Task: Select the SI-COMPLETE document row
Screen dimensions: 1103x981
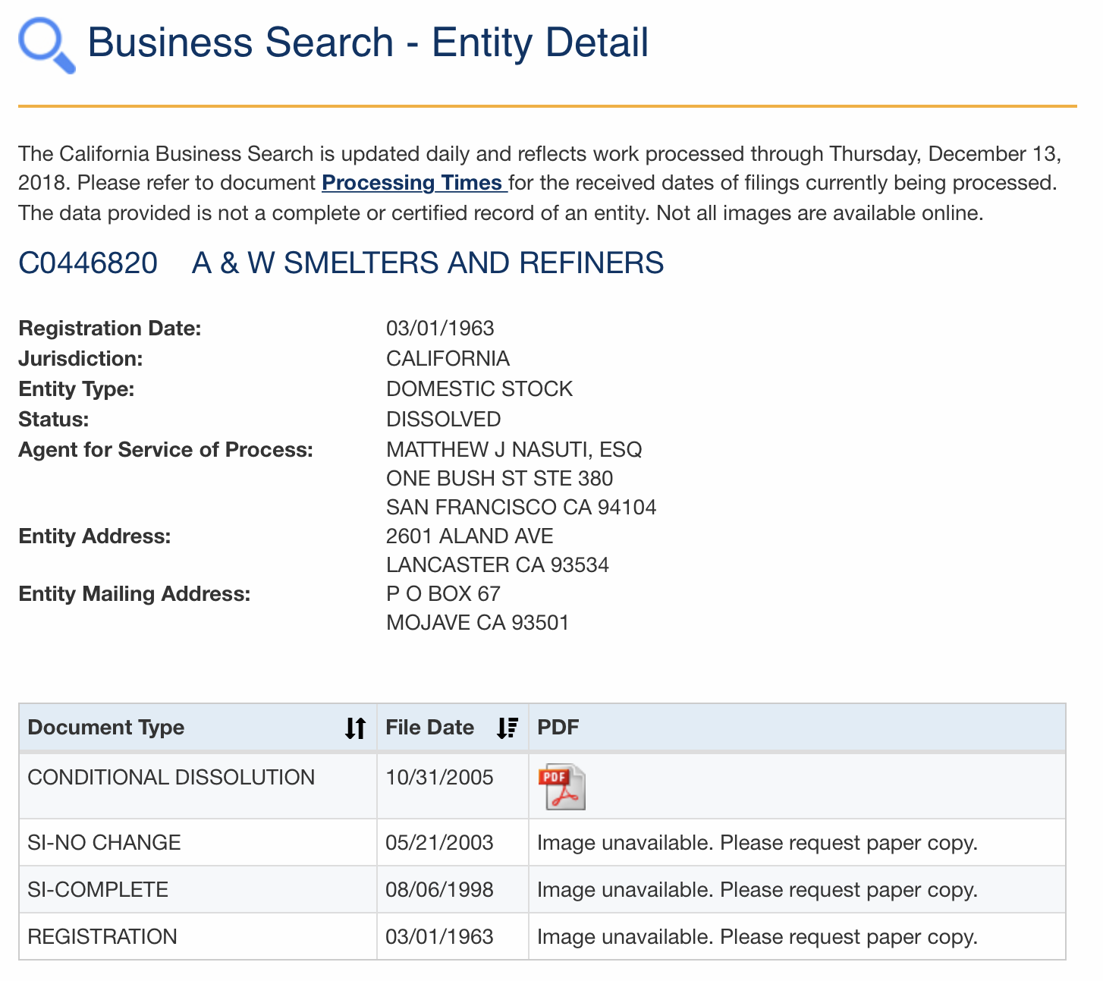Action: pyautogui.click(x=98, y=890)
